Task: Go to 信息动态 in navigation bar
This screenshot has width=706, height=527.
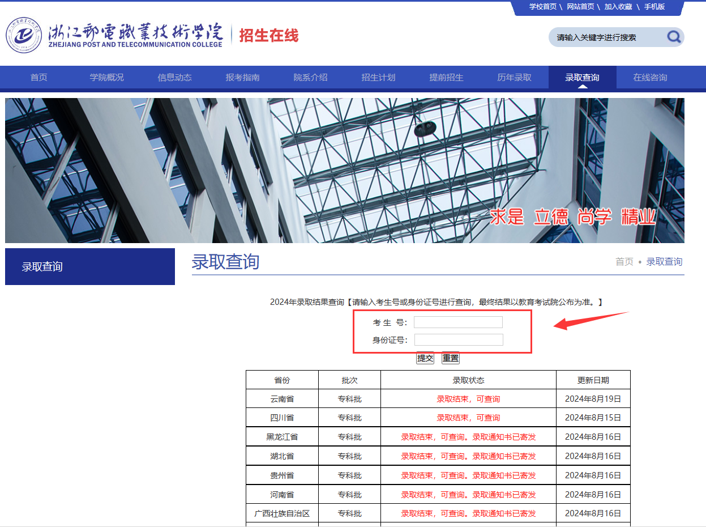Action: pos(174,78)
